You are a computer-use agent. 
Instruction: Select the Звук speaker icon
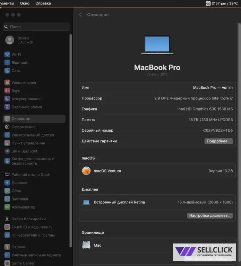[x=7, y=91]
